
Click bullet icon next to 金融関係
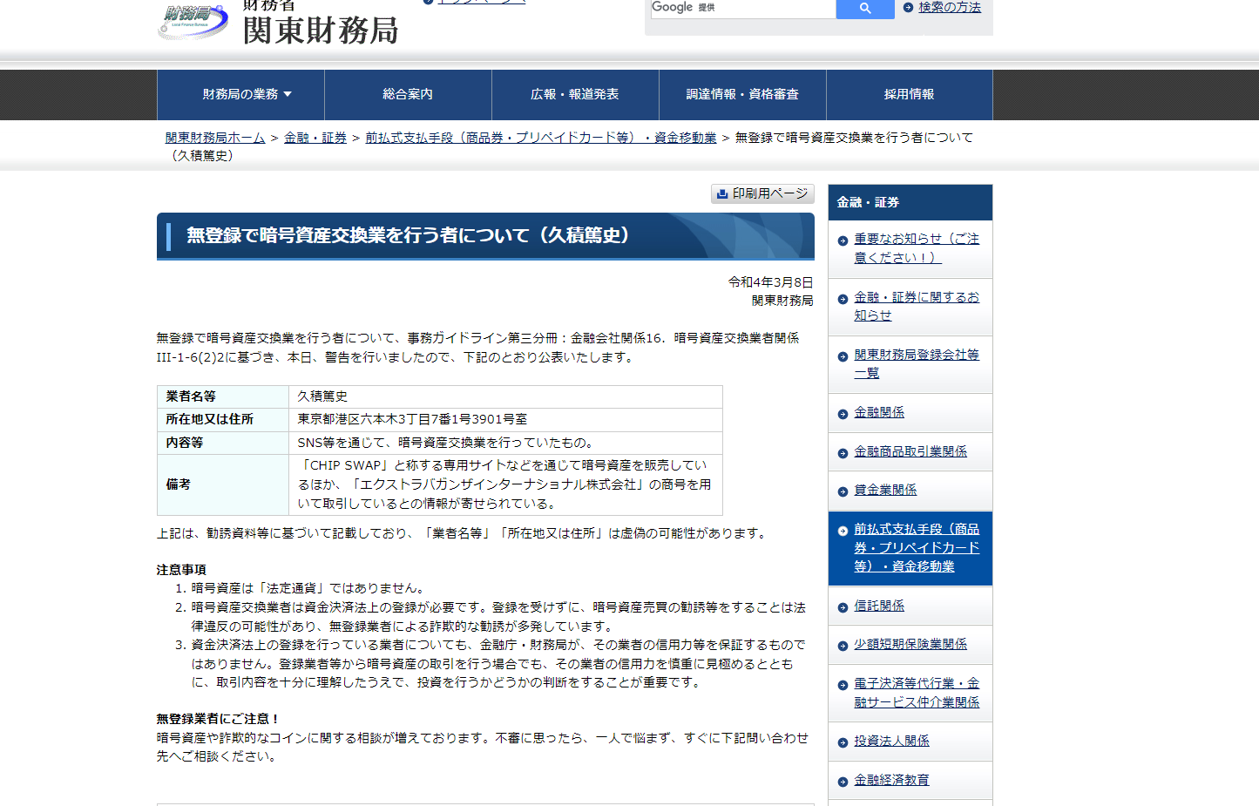[x=843, y=414]
